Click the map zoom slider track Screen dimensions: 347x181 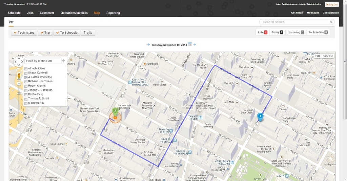click(x=19, y=105)
